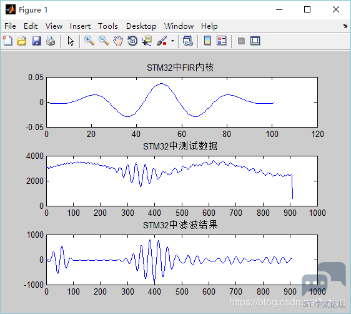Click the Link Plot toolbar icon
This screenshot has width=351, height=314.
tap(188, 41)
